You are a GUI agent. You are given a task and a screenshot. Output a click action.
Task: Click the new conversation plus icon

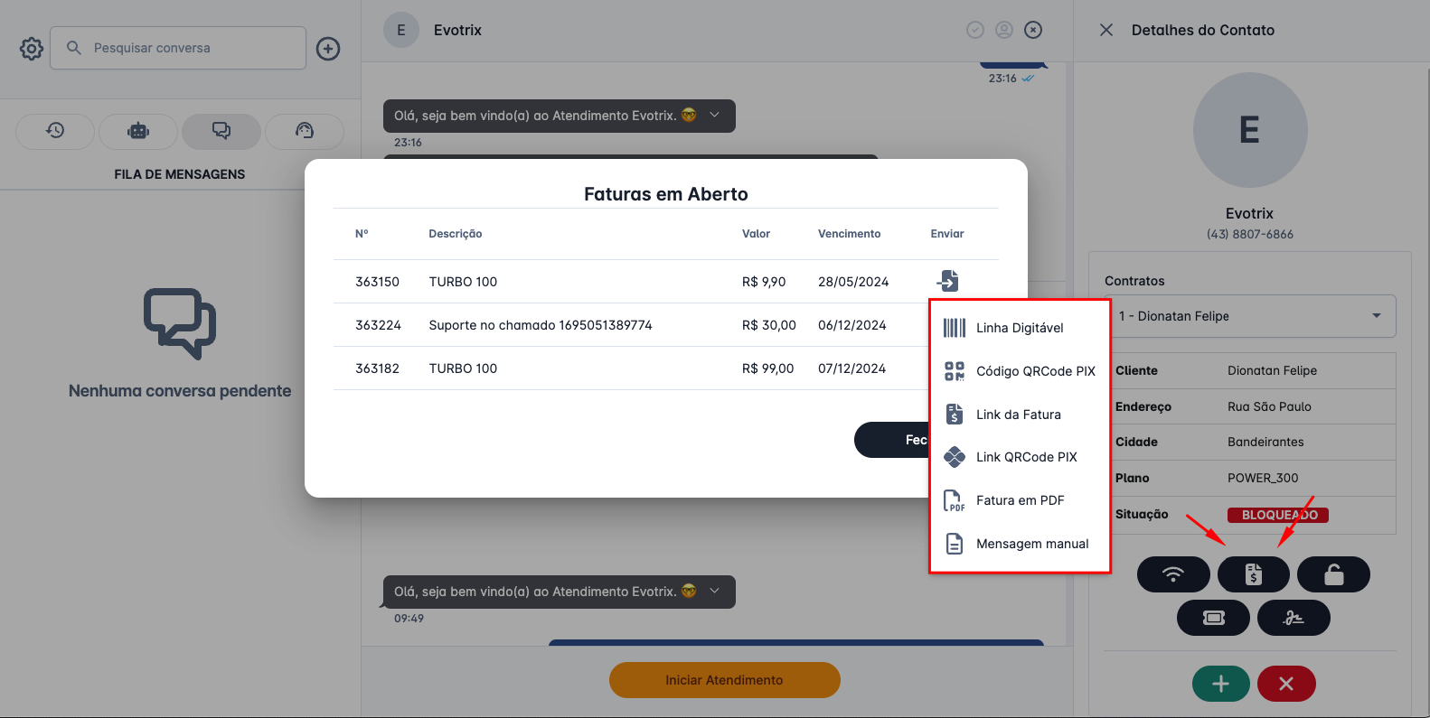click(328, 48)
